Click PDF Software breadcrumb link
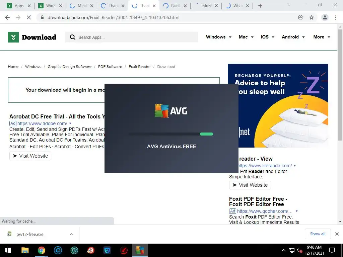Viewport: 343px width, 257px height. pos(110,67)
